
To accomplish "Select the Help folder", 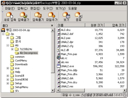I will (18, 72).
